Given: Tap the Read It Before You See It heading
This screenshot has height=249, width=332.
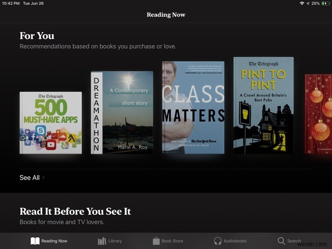Looking at the screenshot, I should [x=75, y=212].
